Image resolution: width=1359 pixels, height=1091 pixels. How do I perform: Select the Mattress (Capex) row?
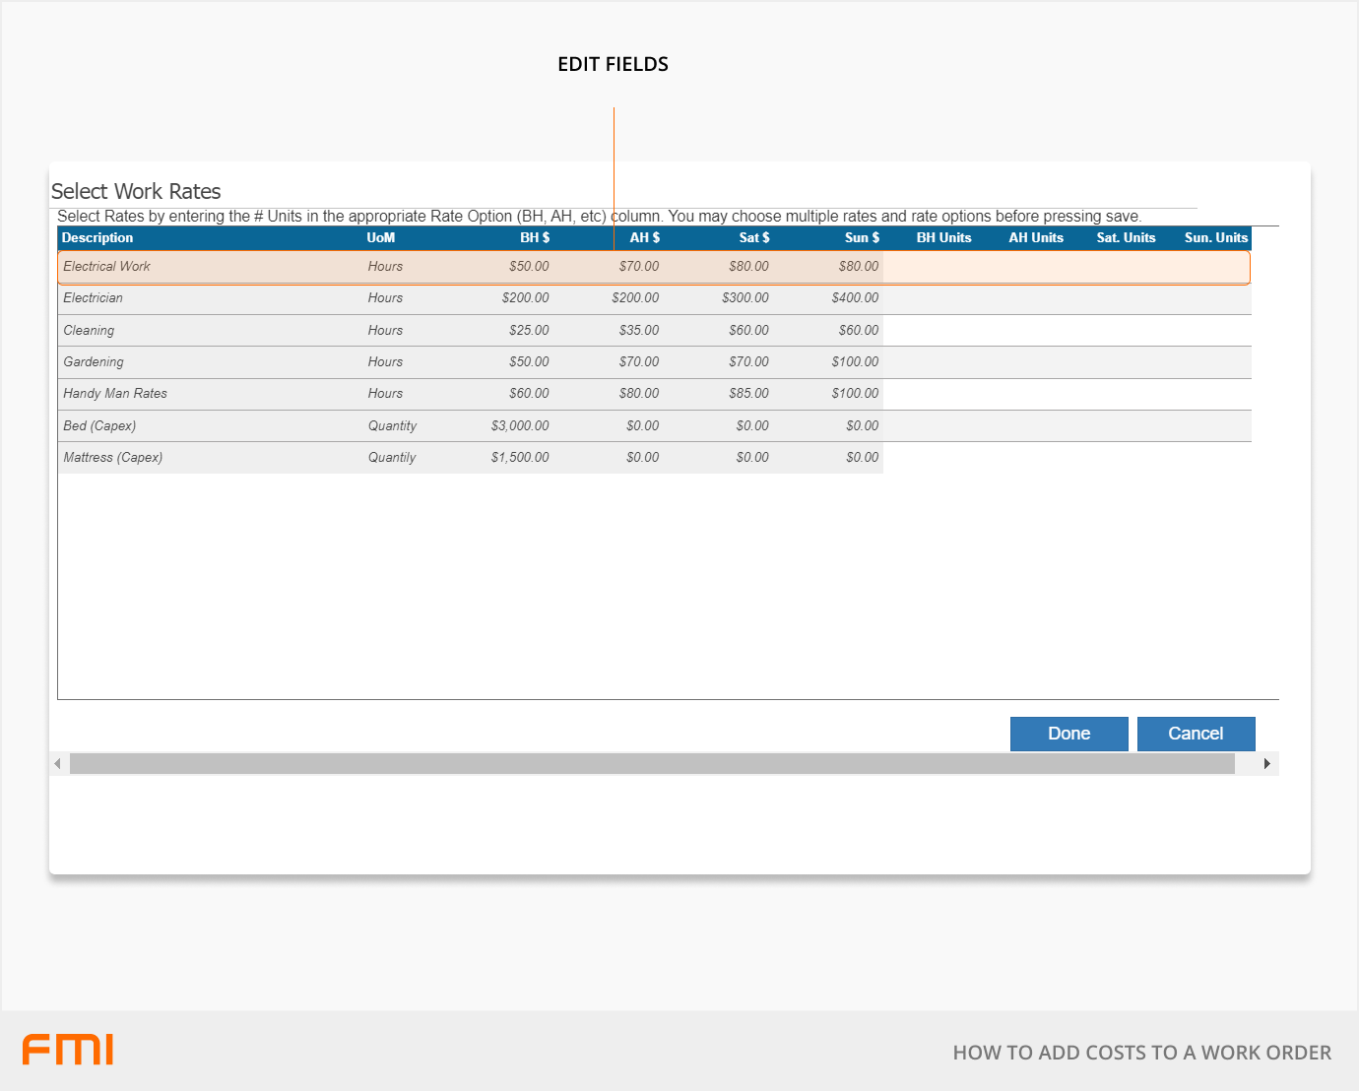tap(113, 458)
